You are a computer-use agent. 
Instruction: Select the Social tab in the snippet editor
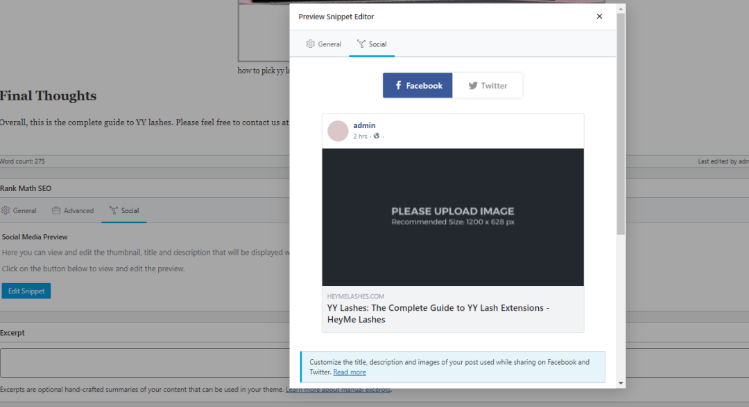coord(372,44)
